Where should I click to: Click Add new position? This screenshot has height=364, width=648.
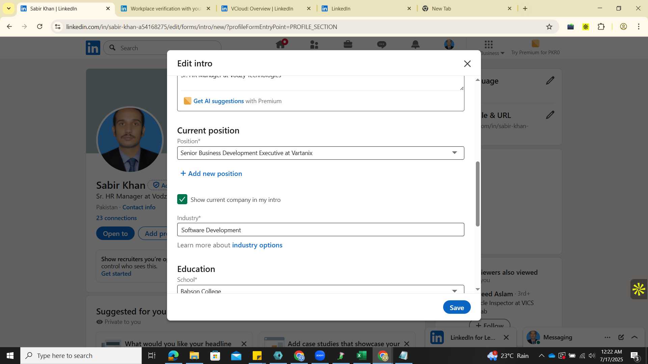[211, 174]
